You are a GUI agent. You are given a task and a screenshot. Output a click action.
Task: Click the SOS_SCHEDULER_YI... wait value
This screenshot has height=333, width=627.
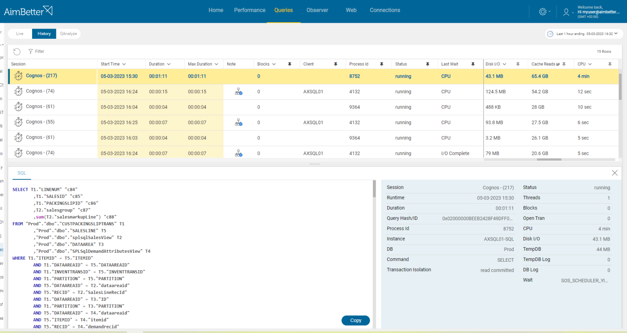(584, 281)
